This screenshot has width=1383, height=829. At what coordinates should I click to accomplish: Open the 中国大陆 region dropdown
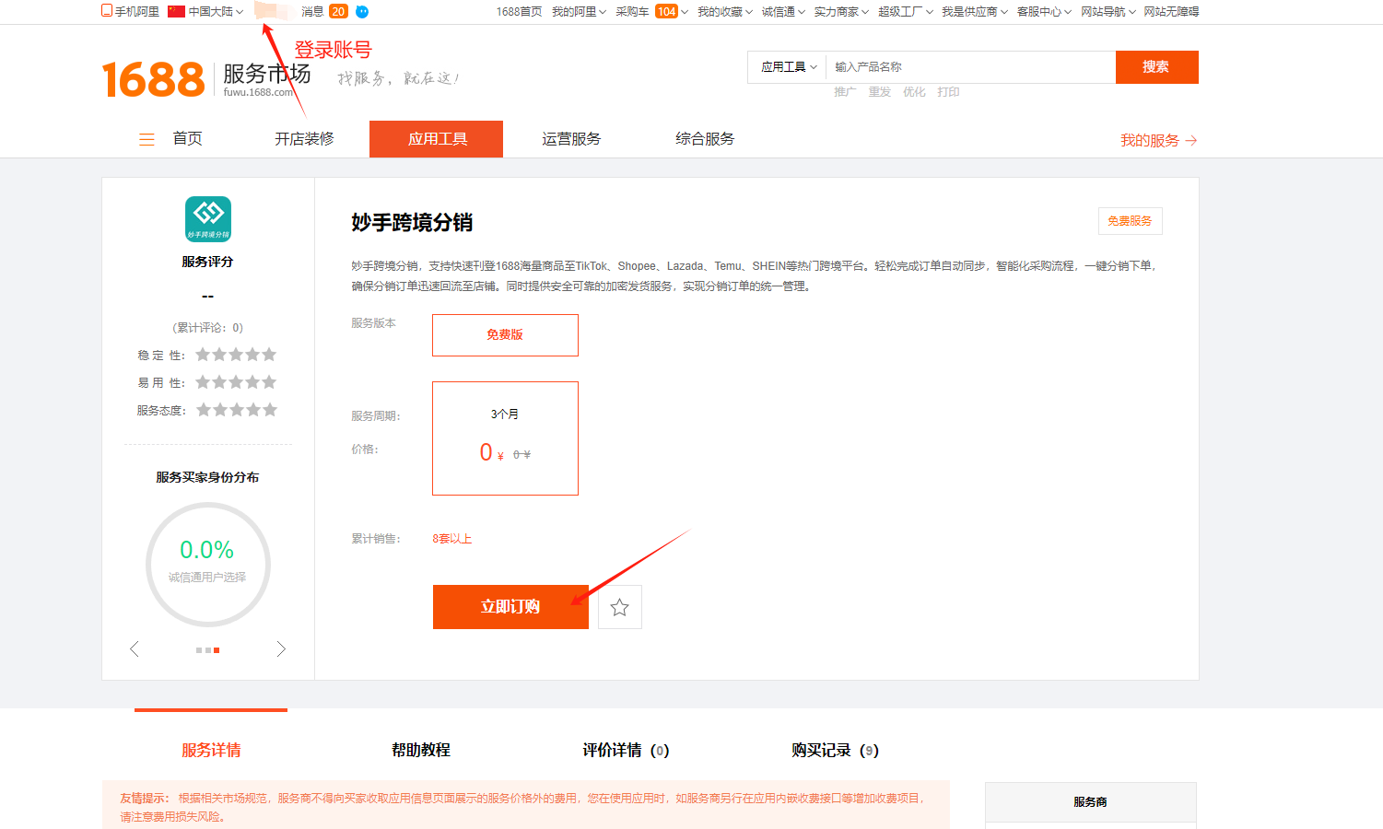[216, 11]
